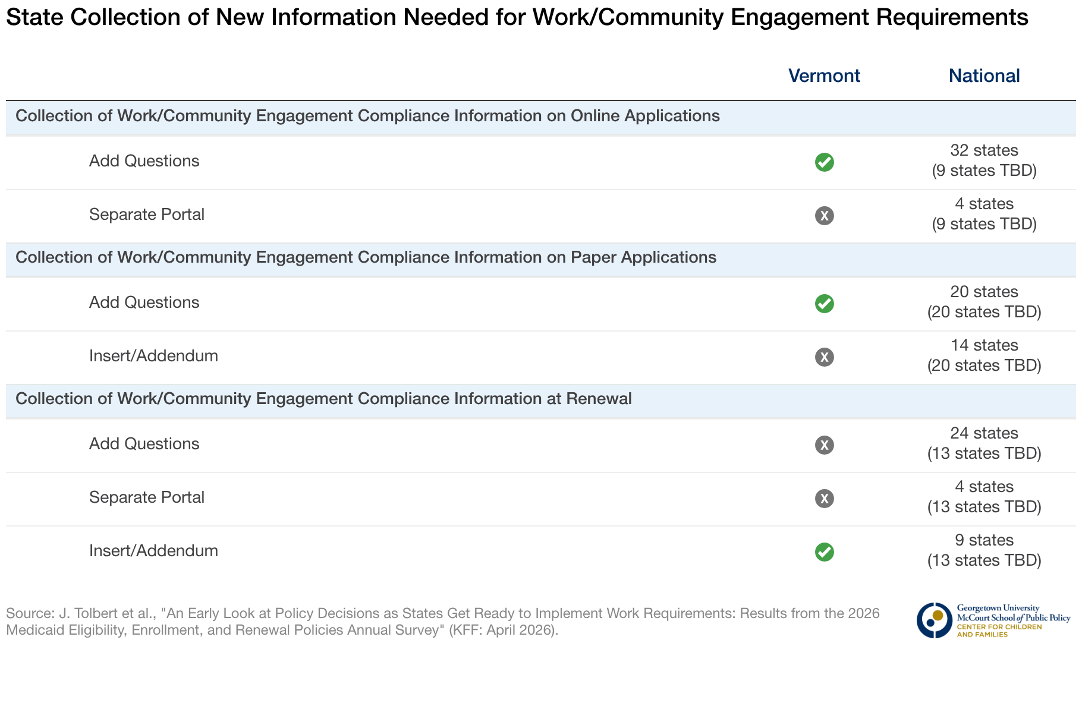Click the chart title heading
Screen dimensions: 1082x725
pos(517,17)
